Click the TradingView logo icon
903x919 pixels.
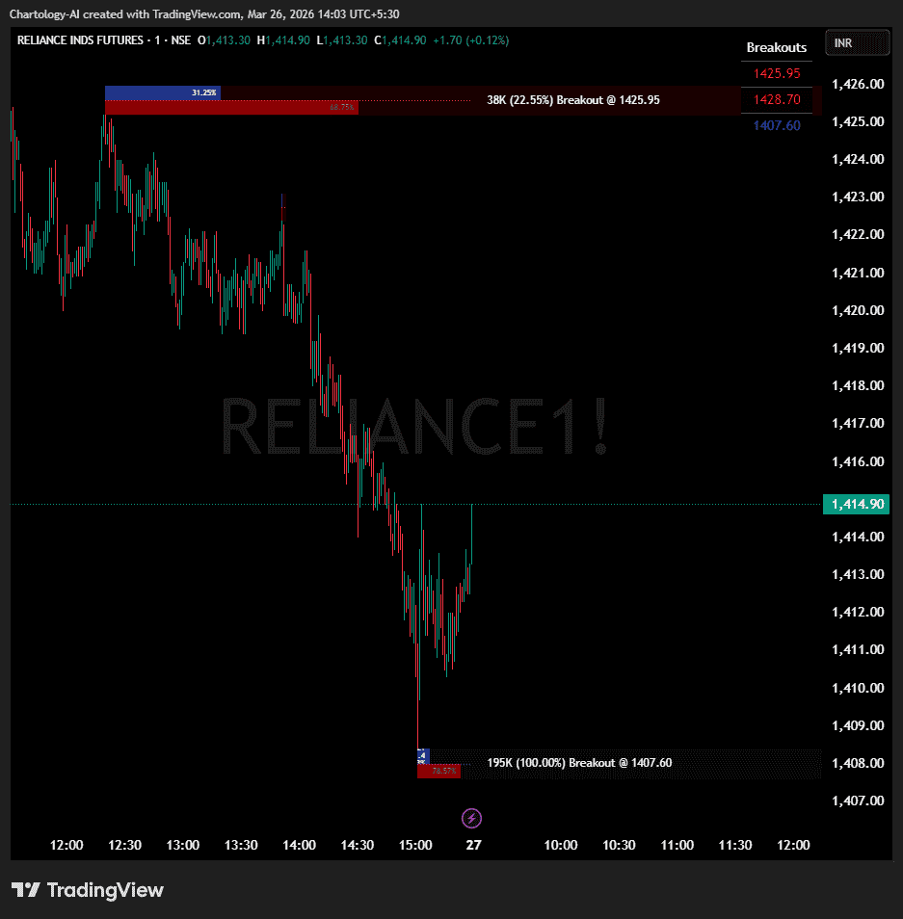coord(25,890)
